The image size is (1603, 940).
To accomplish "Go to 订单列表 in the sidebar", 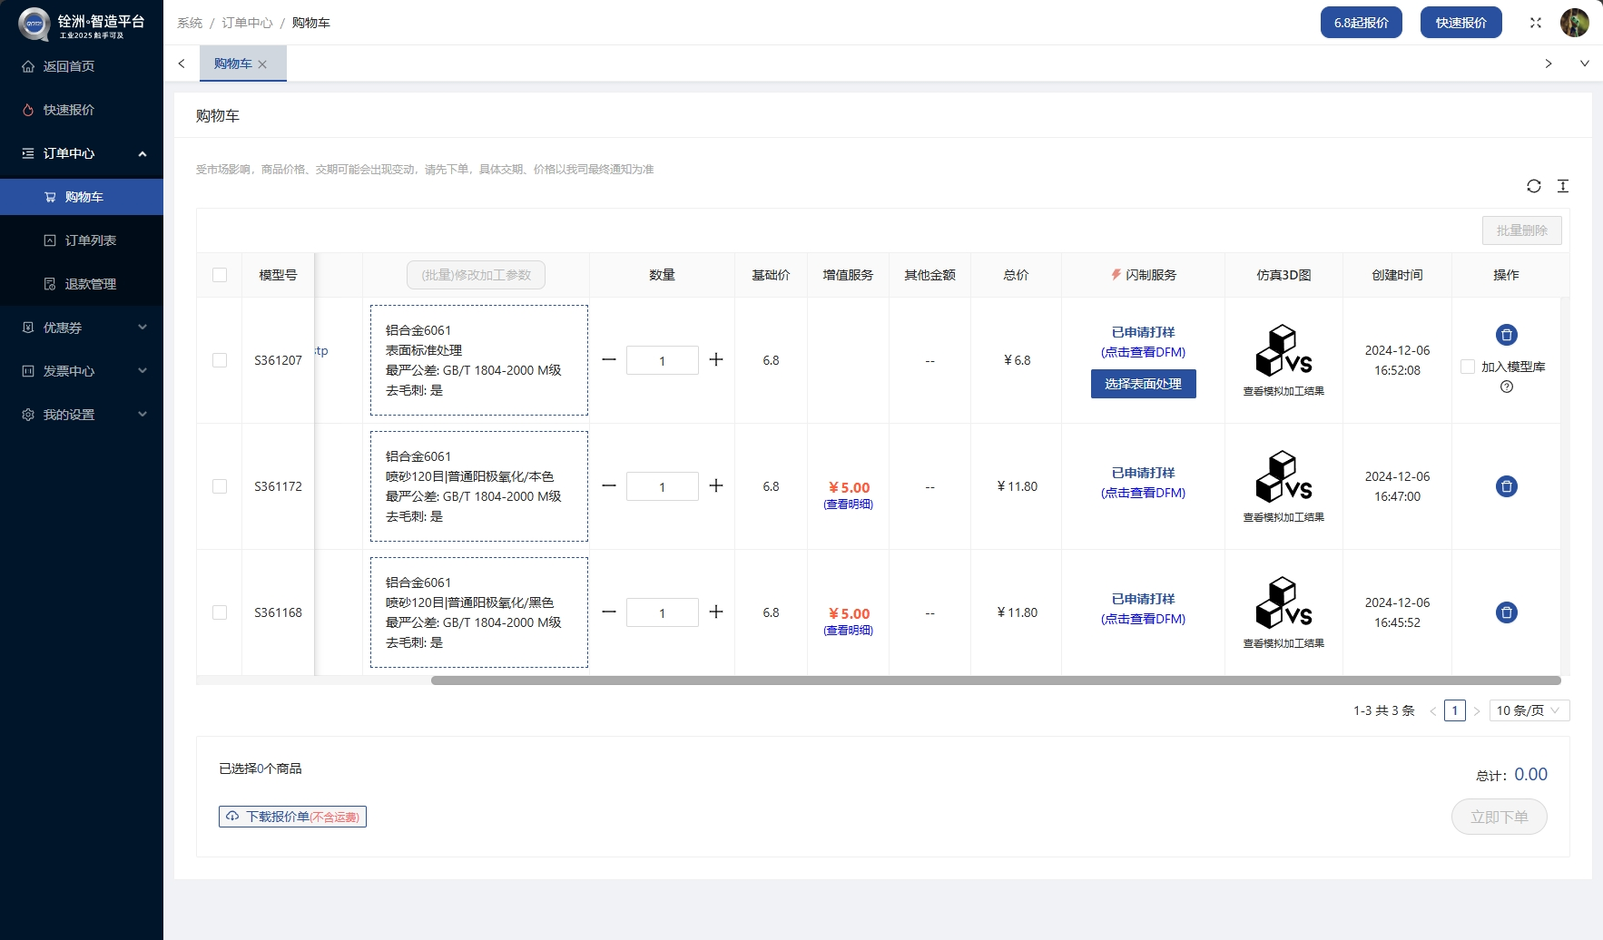I will coord(90,240).
